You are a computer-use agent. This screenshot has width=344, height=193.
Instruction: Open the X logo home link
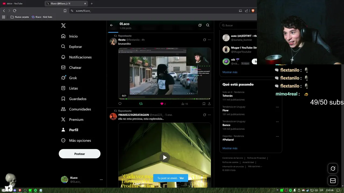click(63, 25)
